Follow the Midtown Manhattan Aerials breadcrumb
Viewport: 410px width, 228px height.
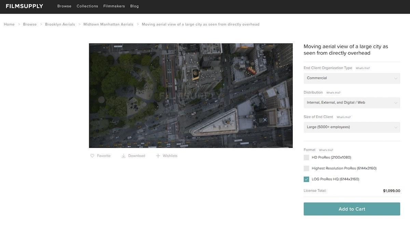[x=108, y=25]
